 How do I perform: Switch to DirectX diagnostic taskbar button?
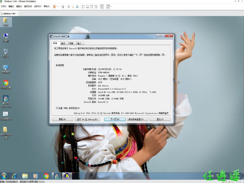(67, 176)
